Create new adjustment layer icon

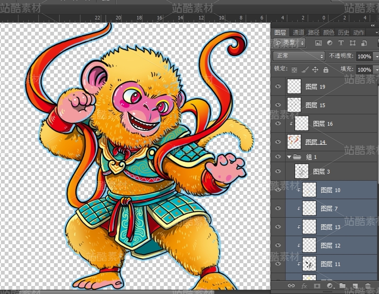(330, 286)
